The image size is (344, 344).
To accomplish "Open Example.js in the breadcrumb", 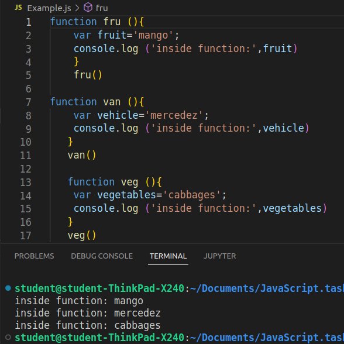I will point(49,8).
